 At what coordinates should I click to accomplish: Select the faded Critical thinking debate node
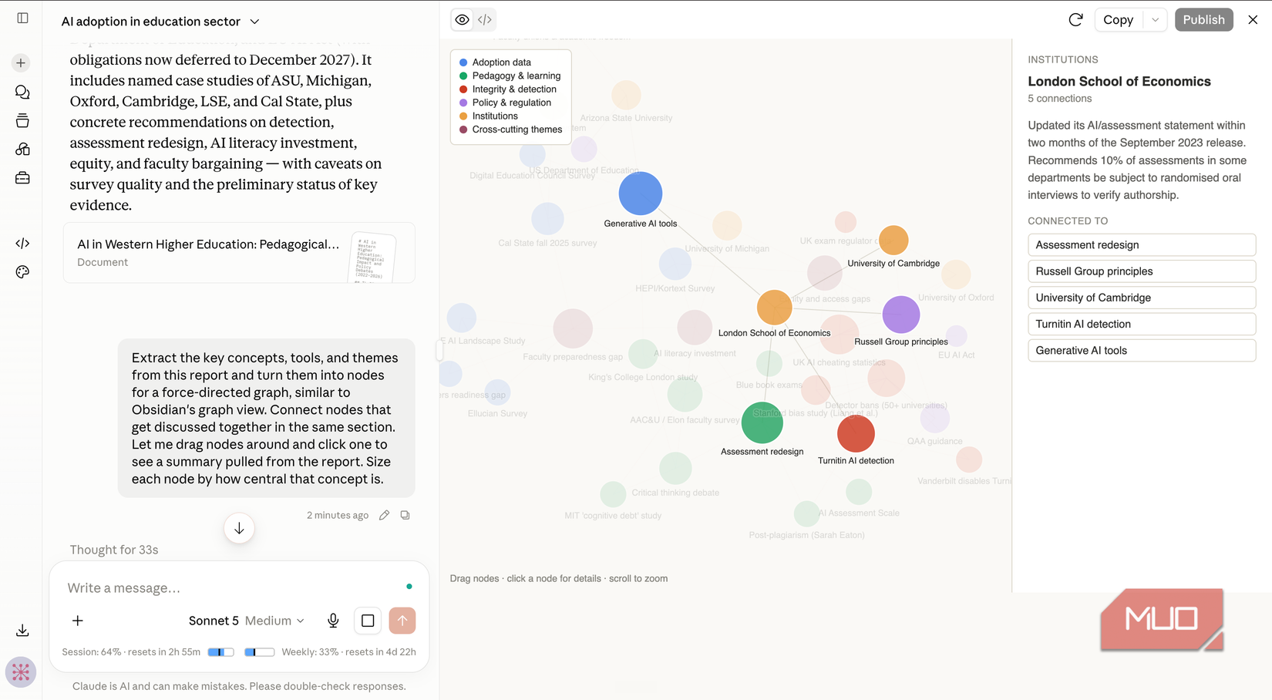point(675,468)
